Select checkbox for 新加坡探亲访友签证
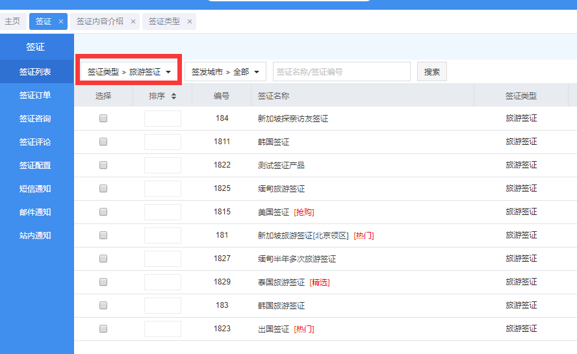This screenshot has width=577, height=354. pyautogui.click(x=103, y=119)
